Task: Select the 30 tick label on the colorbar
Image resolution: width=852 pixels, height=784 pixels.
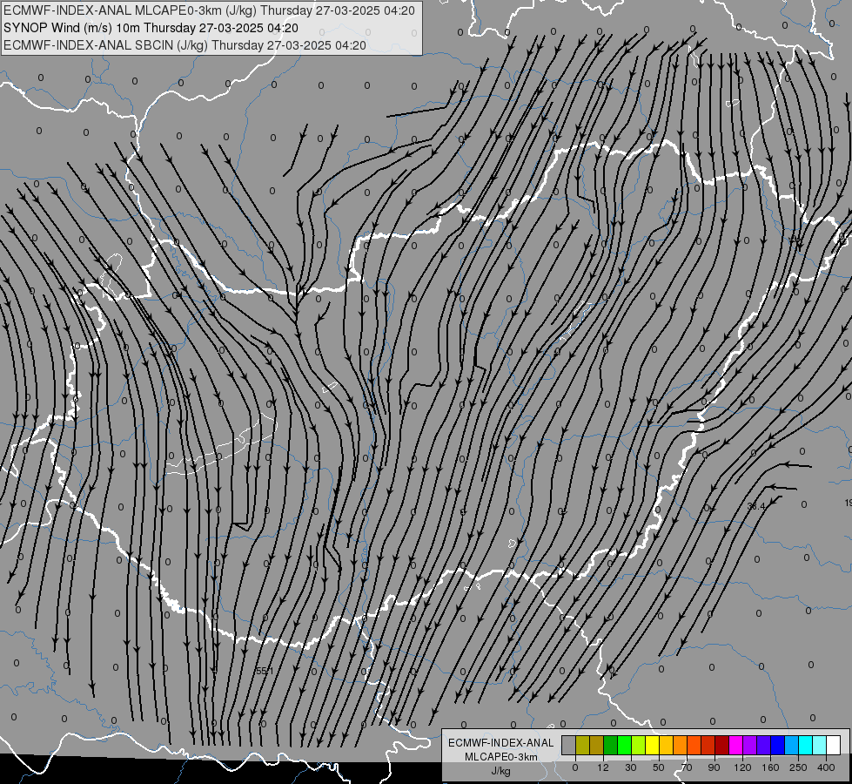Action: 631,767
